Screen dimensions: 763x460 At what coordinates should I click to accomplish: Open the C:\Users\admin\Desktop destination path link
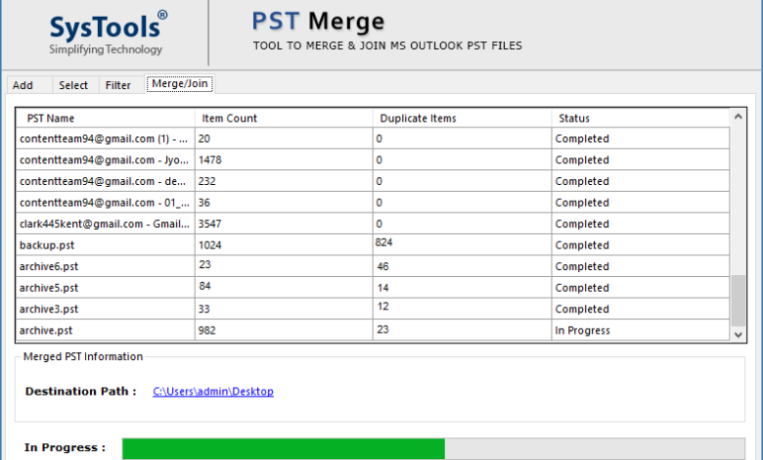(213, 391)
